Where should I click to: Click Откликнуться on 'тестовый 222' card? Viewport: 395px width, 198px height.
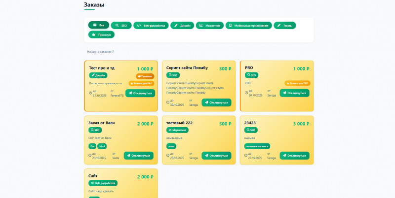tap(216, 156)
